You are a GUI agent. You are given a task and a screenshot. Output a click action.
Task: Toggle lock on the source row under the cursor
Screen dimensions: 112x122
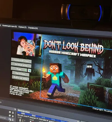(x=13, y=119)
